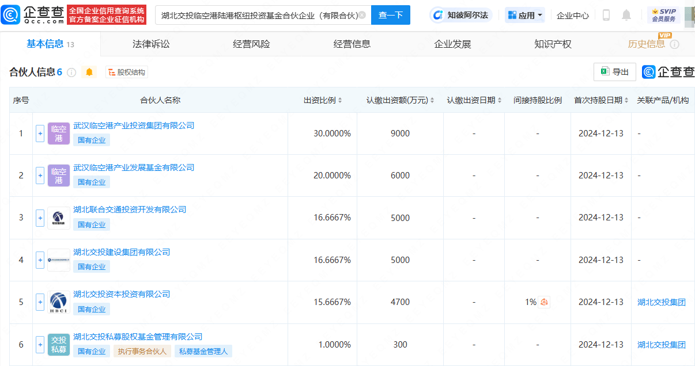Switch to 企业发展 tab
This screenshot has width=695, height=366.
pyautogui.click(x=452, y=44)
